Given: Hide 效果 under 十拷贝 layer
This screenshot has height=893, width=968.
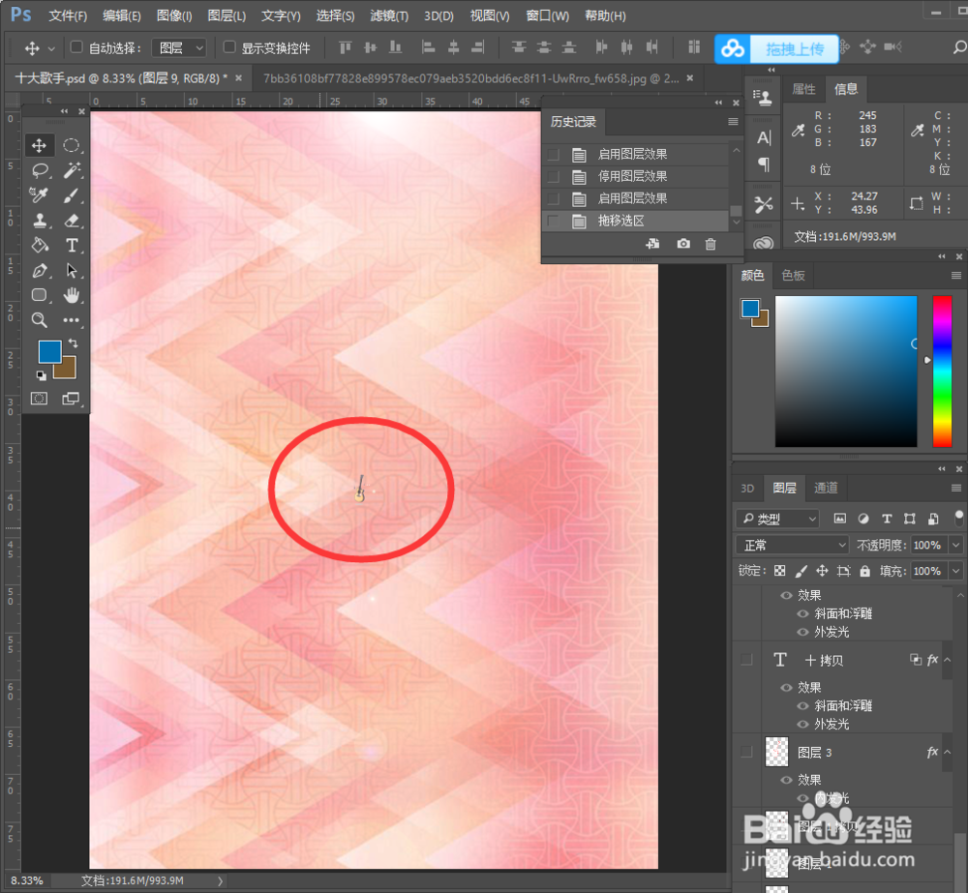Looking at the screenshot, I should pyautogui.click(x=786, y=688).
